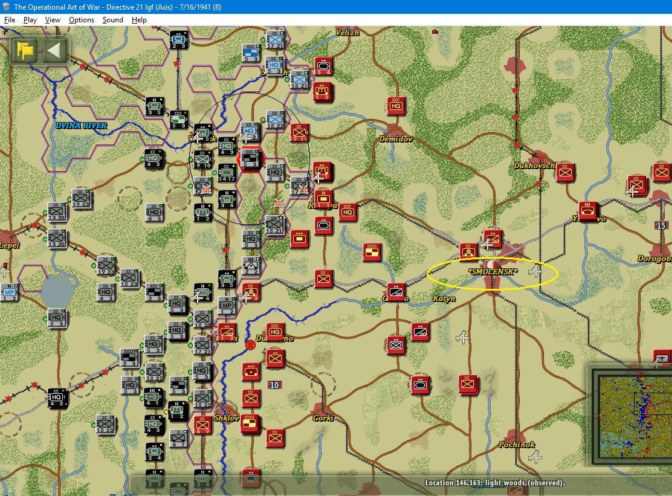Open the View menu

click(53, 20)
